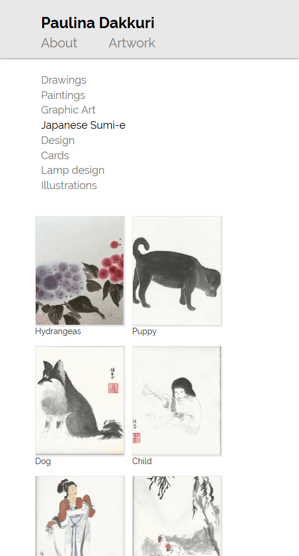Open the Illustrations category
Viewport: 299px width, 556px height.
[x=69, y=186]
